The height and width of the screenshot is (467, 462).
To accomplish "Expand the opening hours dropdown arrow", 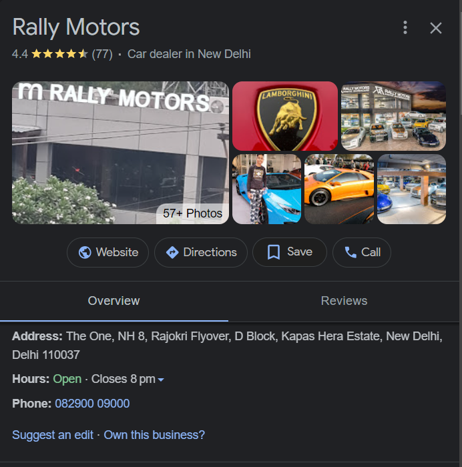I will (x=161, y=380).
